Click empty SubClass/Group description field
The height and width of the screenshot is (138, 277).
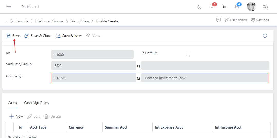[205, 65]
